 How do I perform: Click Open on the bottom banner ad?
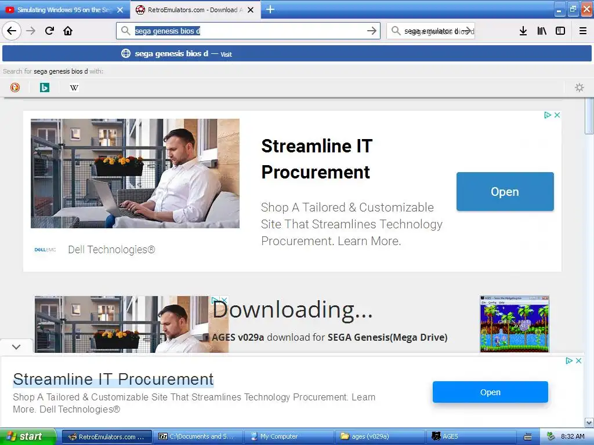point(490,392)
